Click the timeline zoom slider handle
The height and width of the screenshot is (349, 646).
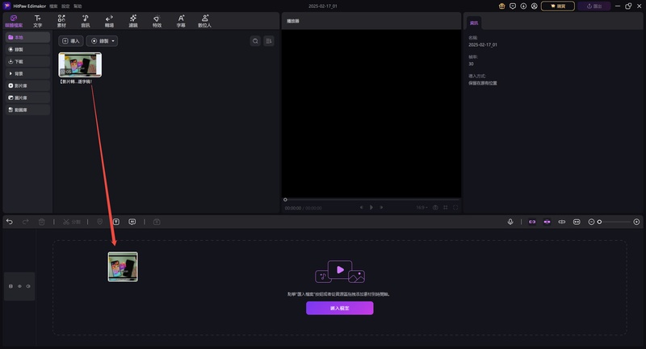[x=599, y=222]
